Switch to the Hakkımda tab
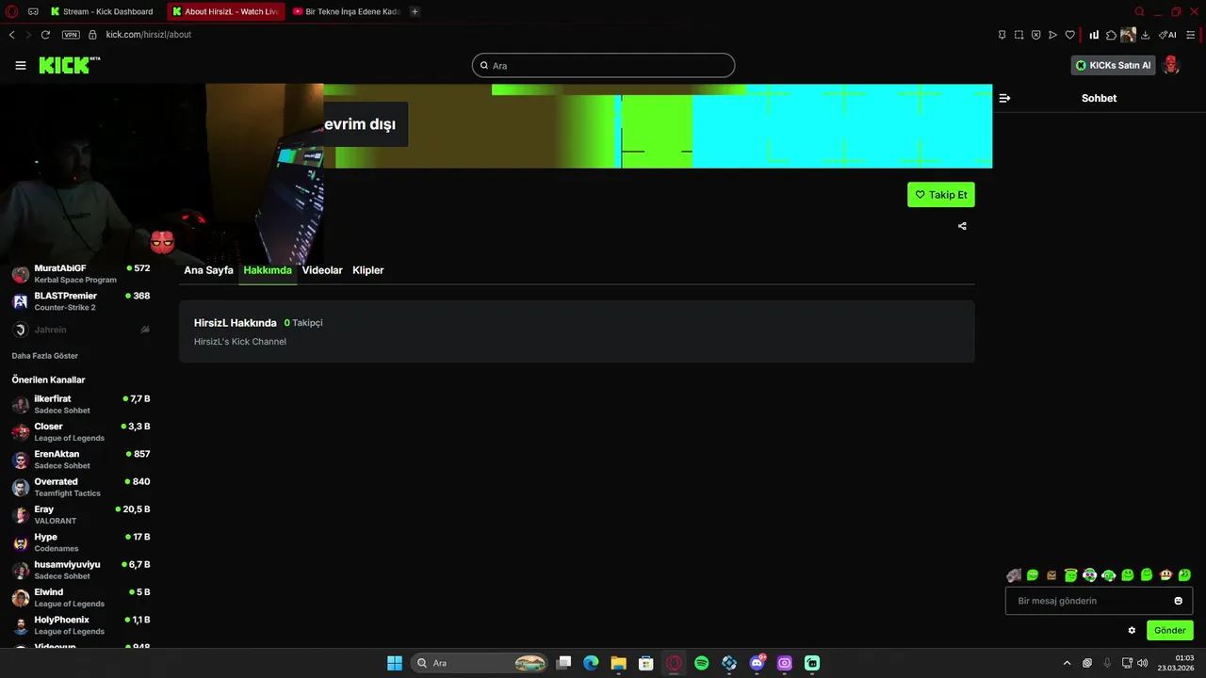 268,270
